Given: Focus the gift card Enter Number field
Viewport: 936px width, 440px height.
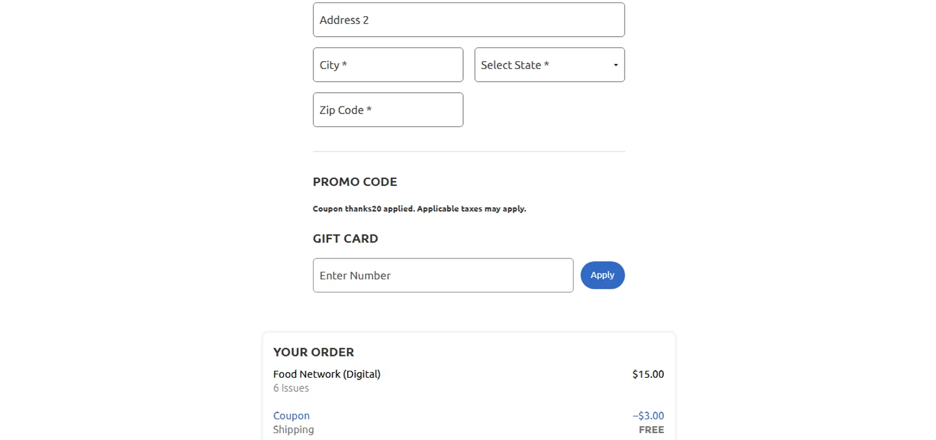Looking at the screenshot, I should click(x=442, y=275).
